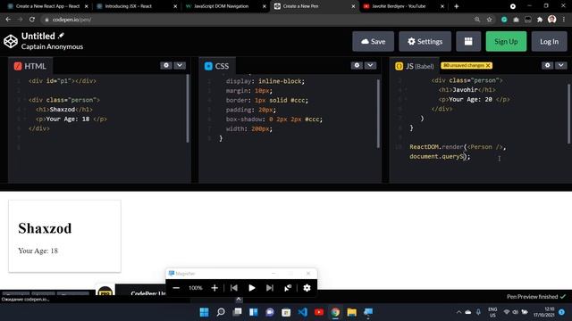Select the HTML editor tab
Viewport: 572px width, 321px height.
[x=30, y=66]
